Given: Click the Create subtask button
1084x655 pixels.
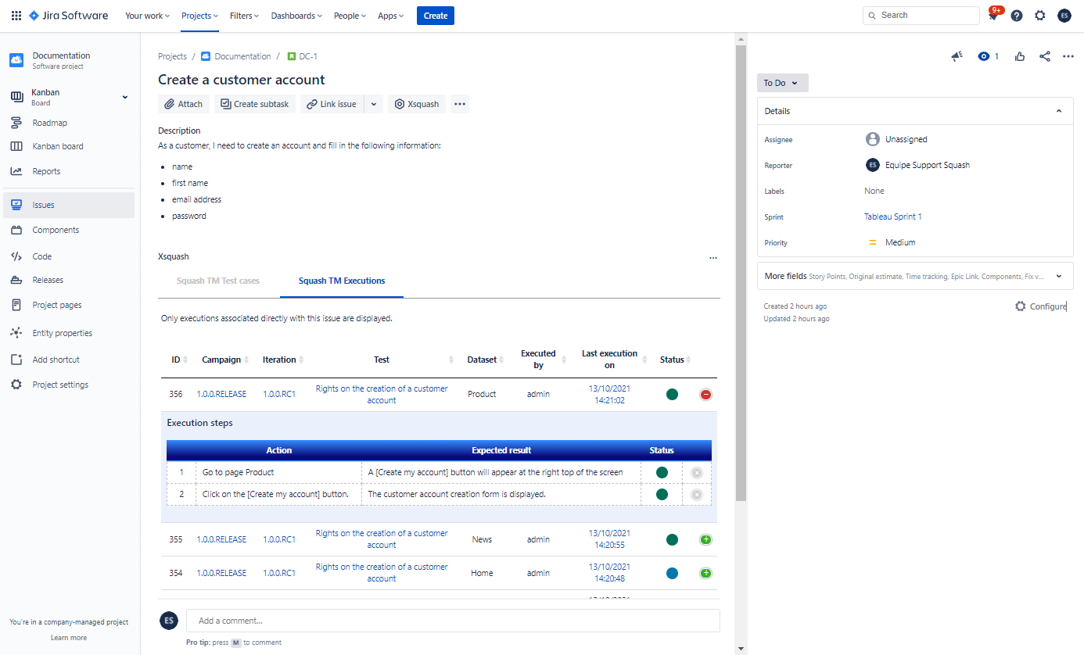Looking at the screenshot, I should (x=255, y=104).
